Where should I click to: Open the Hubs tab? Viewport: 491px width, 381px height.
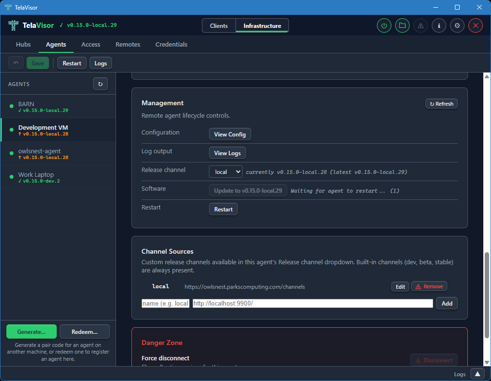click(x=23, y=44)
